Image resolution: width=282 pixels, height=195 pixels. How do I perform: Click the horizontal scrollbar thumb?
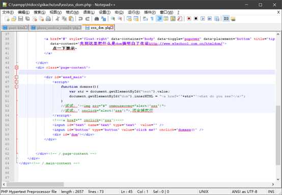click(x=35, y=184)
